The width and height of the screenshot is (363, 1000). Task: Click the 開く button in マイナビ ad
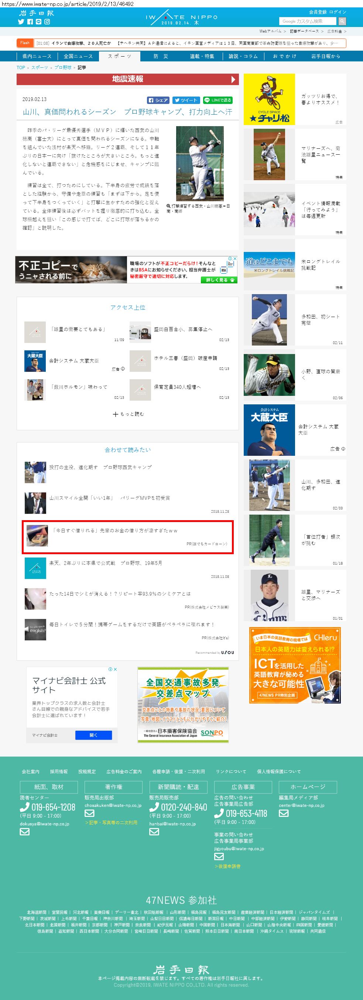[x=93, y=735]
